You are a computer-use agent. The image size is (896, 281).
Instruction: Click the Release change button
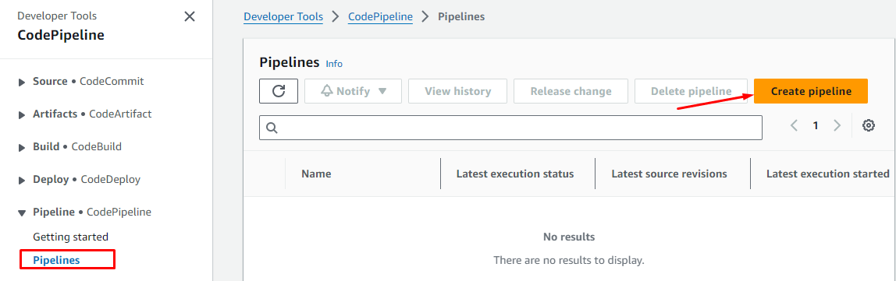pyautogui.click(x=571, y=91)
